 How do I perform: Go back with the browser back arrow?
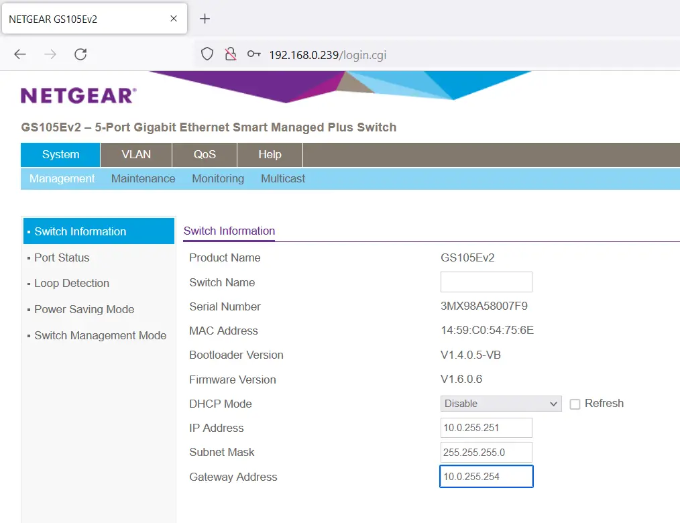20,54
